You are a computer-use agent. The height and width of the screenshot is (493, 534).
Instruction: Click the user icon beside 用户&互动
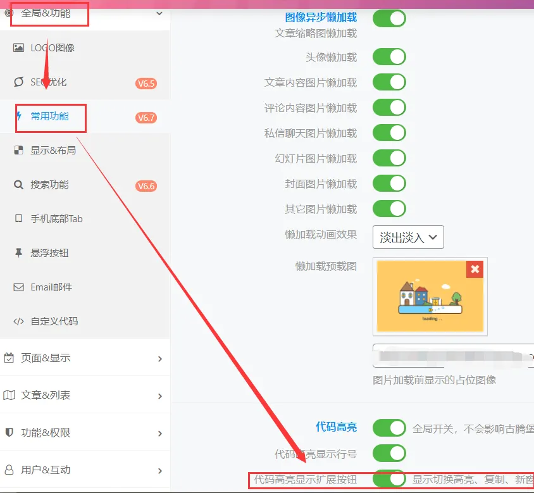pyautogui.click(x=9, y=470)
